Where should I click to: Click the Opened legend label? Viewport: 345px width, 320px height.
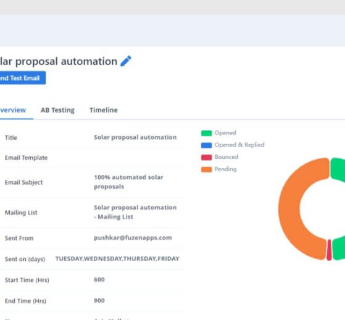225,133
